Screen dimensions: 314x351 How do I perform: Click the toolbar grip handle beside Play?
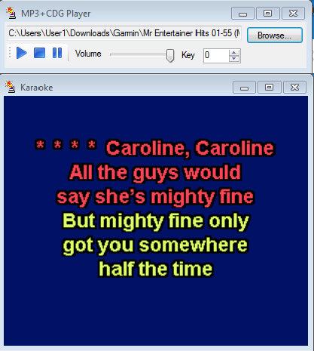[10, 53]
